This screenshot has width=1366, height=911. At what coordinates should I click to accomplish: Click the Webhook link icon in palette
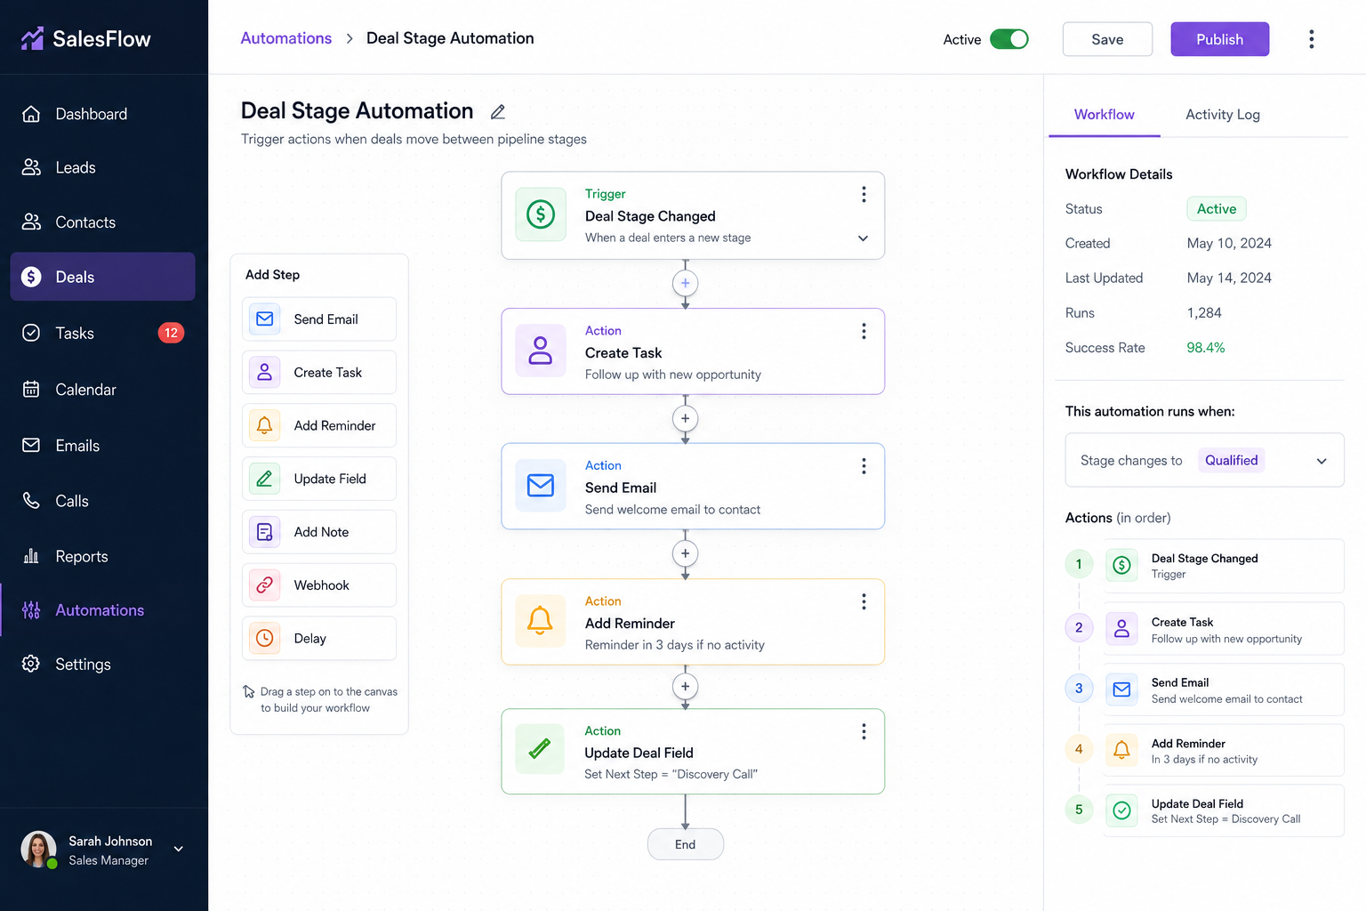coord(265,585)
